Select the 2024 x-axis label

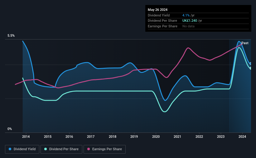point(242,137)
